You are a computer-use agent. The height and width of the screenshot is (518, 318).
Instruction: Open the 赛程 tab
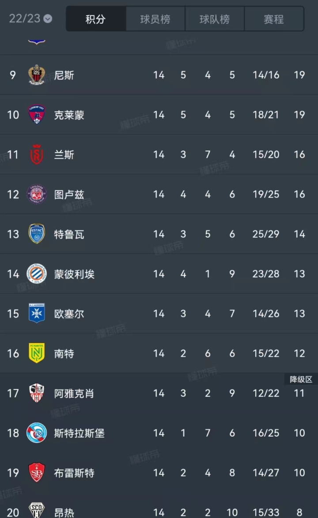pyautogui.click(x=274, y=19)
